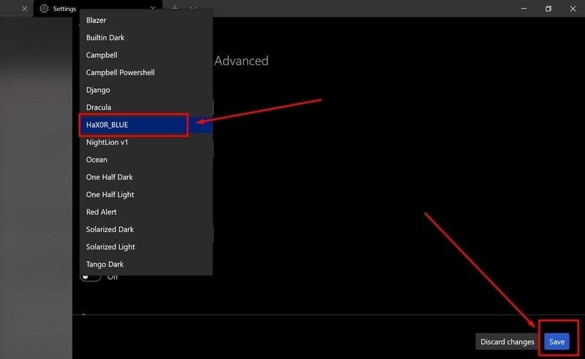Toggle the Off switch below the list

(x=90, y=277)
